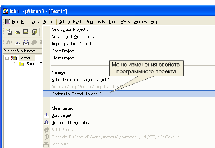Close the open Project menu
The width and height of the screenshot is (215, 148).
point(49,22)
